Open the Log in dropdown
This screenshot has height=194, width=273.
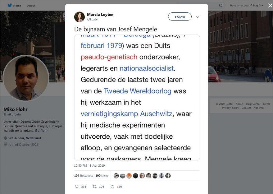[x=258, y=5]
